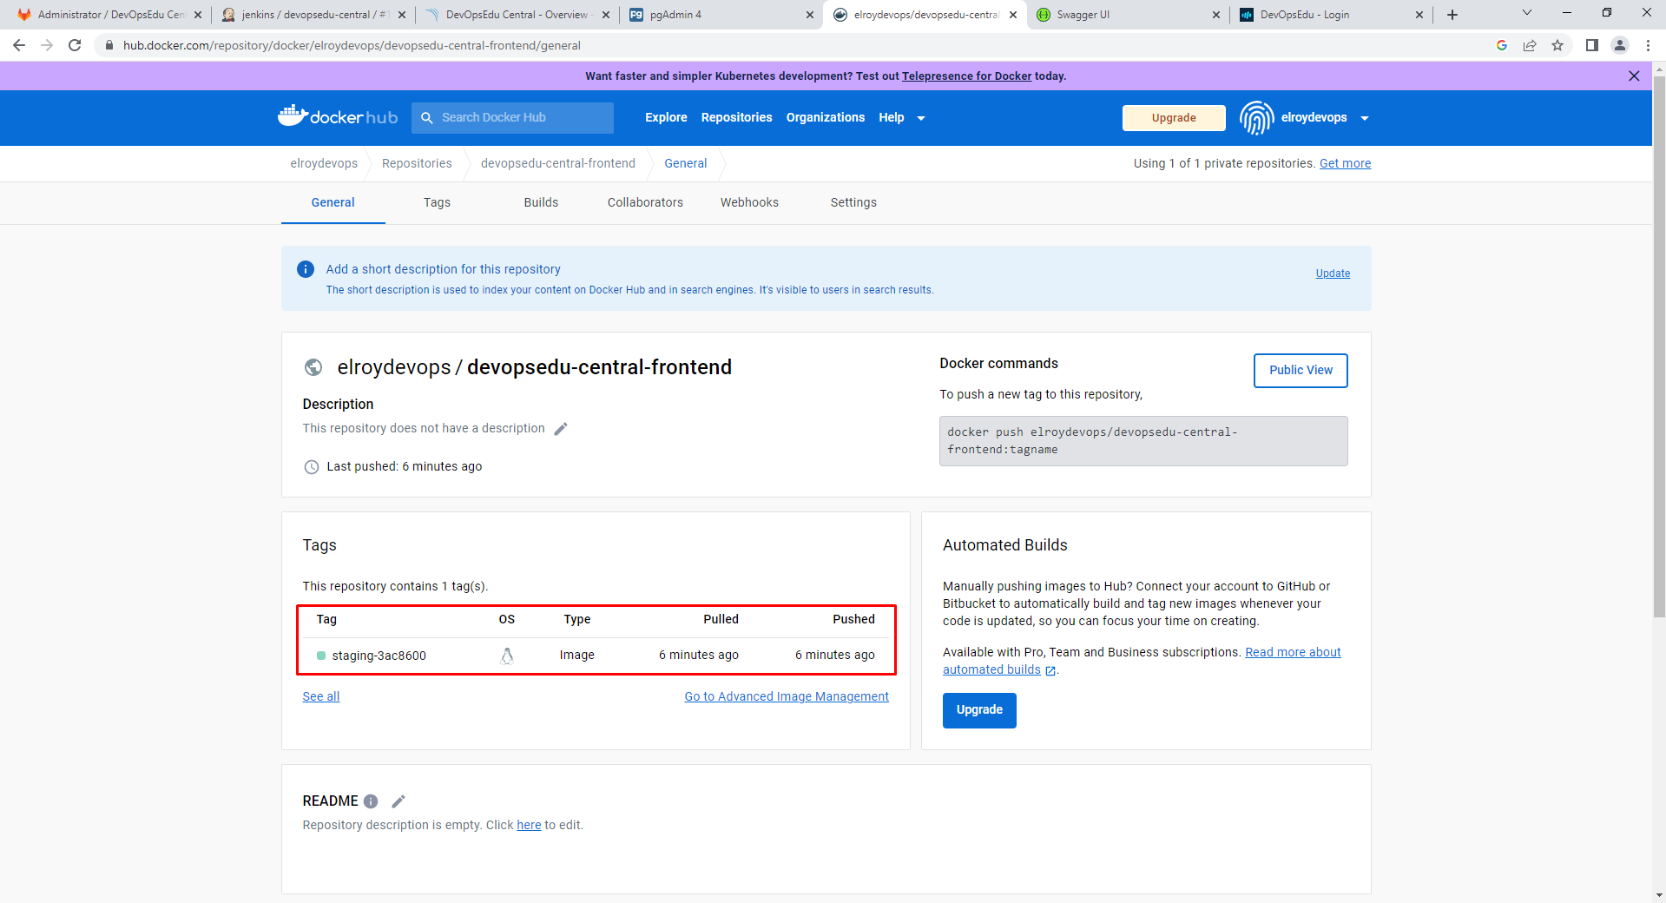
Task: Click the globe icon beside repository name
Action: click(313, 367)
